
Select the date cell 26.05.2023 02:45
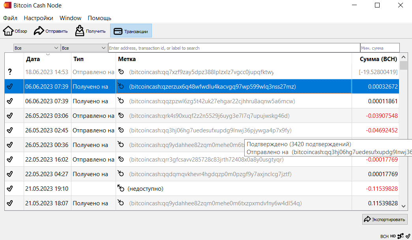click(47, 130)
